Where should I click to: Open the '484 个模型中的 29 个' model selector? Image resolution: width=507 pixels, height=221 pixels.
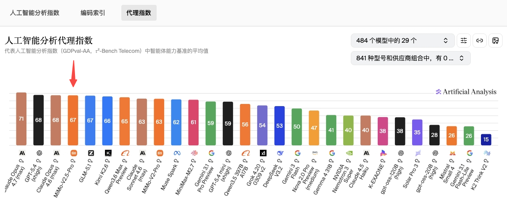(402, 41)
